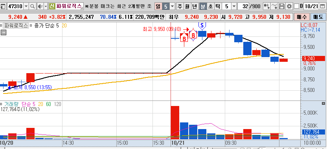
Task: Click the first red B buy marker
Action: (184, 38)
